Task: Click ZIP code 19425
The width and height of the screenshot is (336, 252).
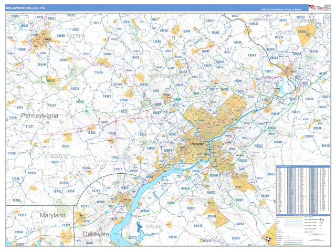Action: 107,97
